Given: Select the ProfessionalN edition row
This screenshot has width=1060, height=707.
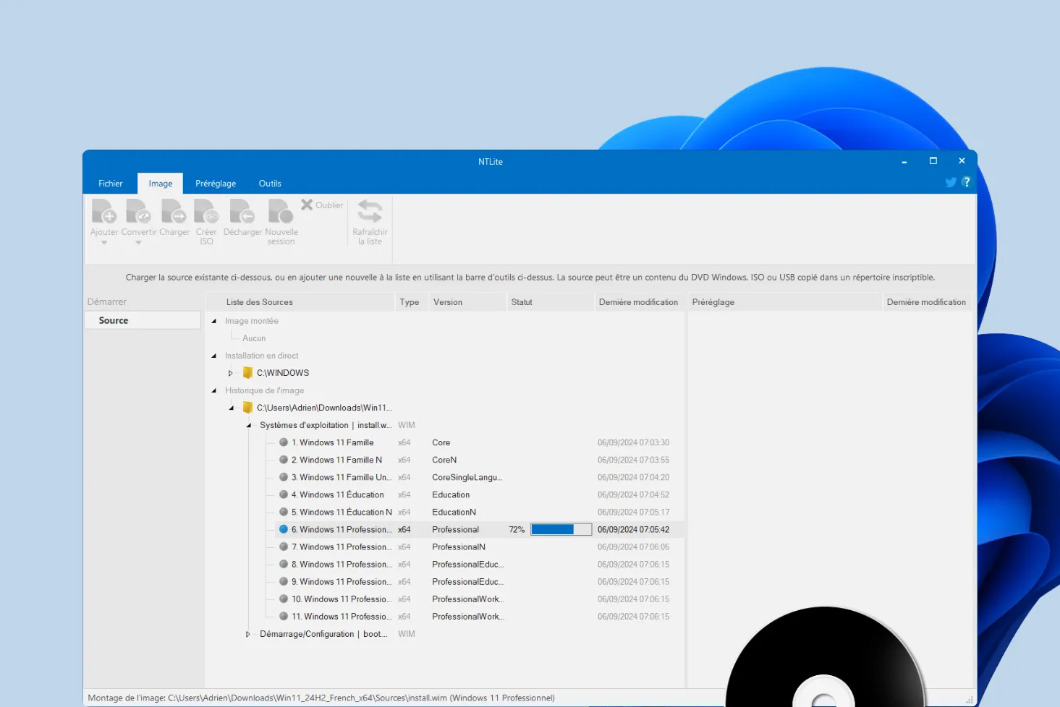Looking at the screenshot, I should [479, 547].
